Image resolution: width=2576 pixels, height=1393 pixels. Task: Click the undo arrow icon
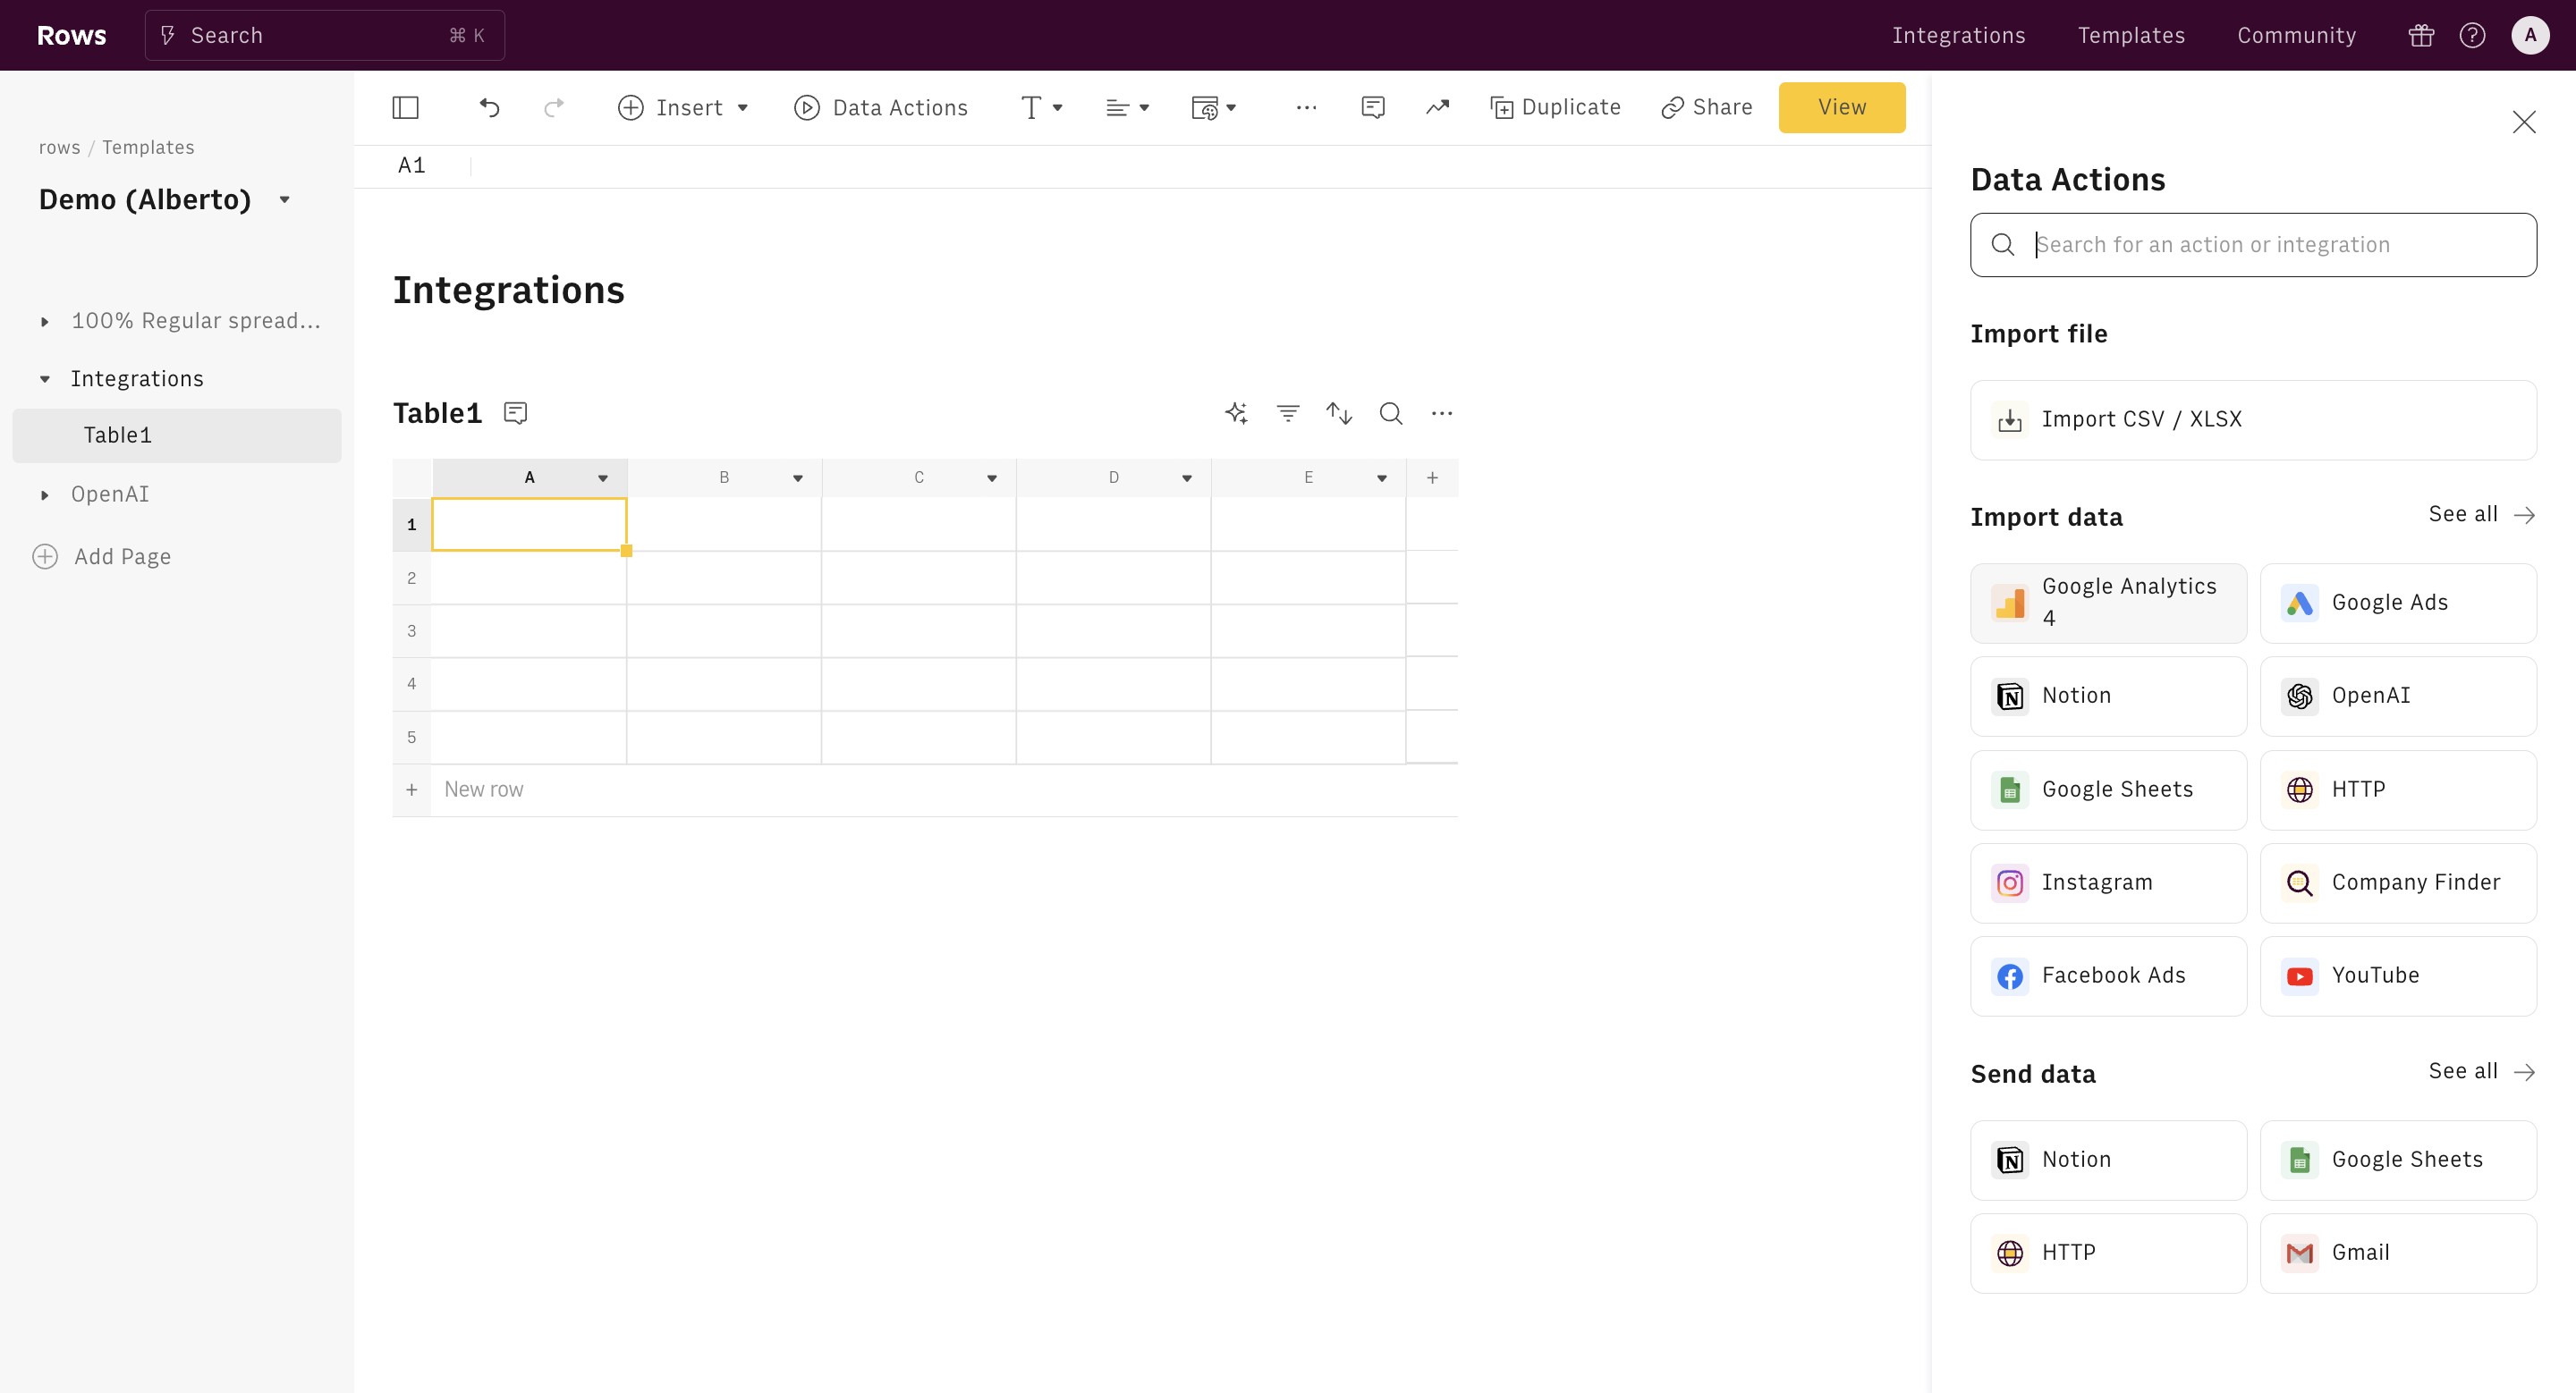click(x=489, y=108)
